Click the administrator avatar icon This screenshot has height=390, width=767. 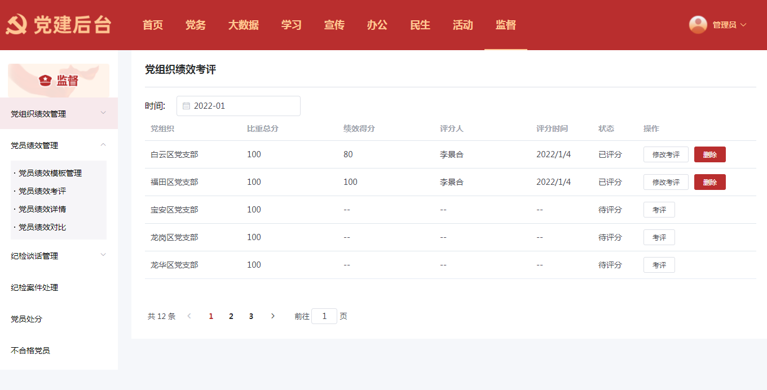[x=698, y=25]
